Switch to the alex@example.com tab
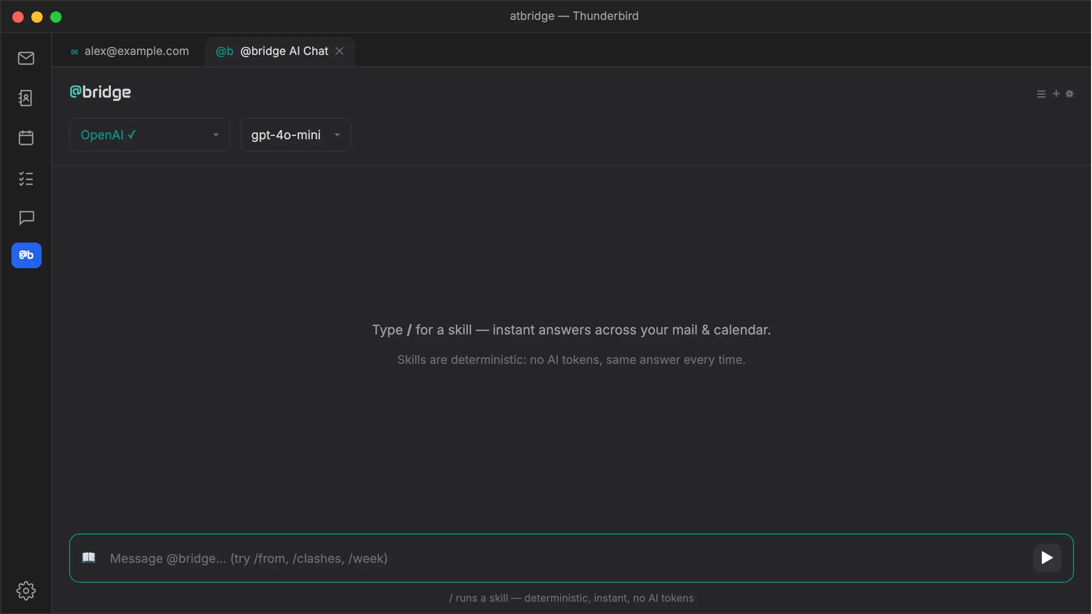 pyautogui.click(x=129, y=51)
